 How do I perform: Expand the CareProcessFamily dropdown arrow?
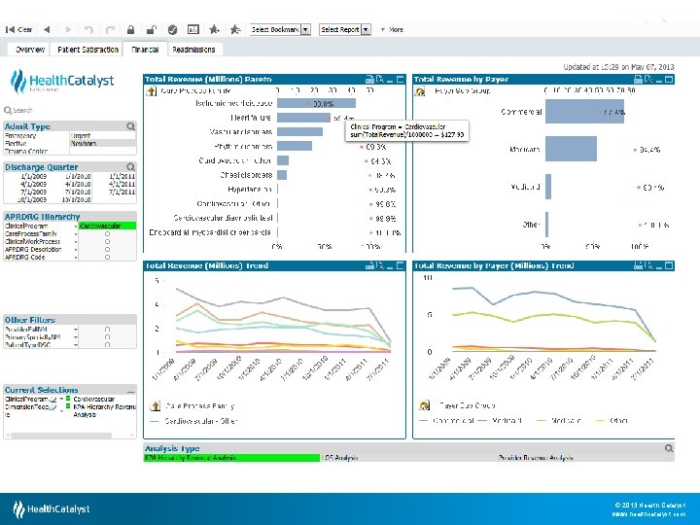pos(76,234)
